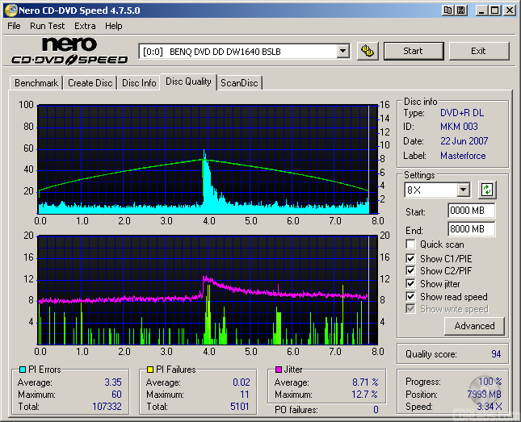Click the magenta Jitter legend square

279,370
